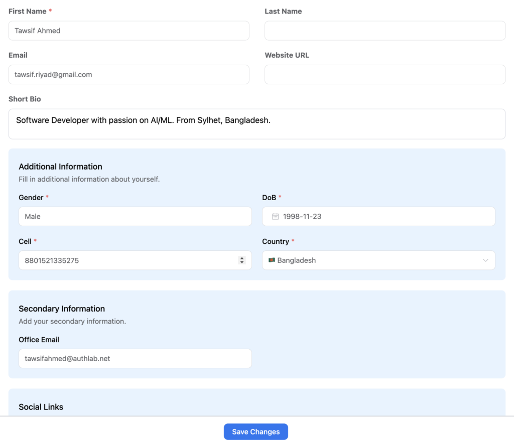Click the Save Changes button
The height and width of the screenshot is (446, 514).
pos(256,431)
